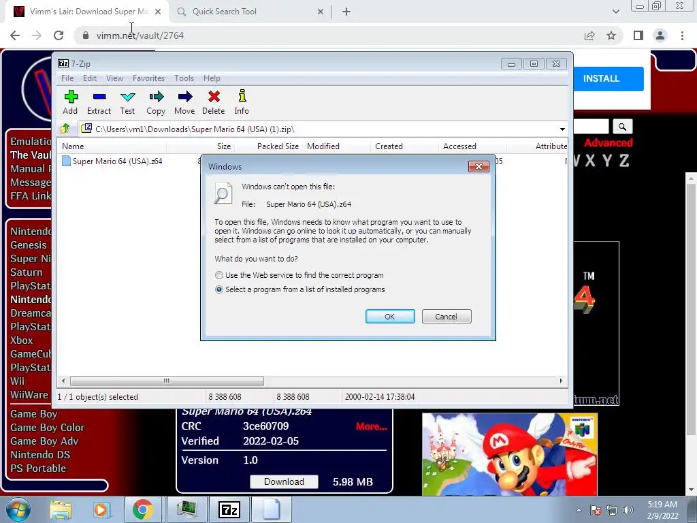The height and width of the screenshot is (523, 697).
Task: Click the 7-Zip taskbar button
Action: (229, 509)
